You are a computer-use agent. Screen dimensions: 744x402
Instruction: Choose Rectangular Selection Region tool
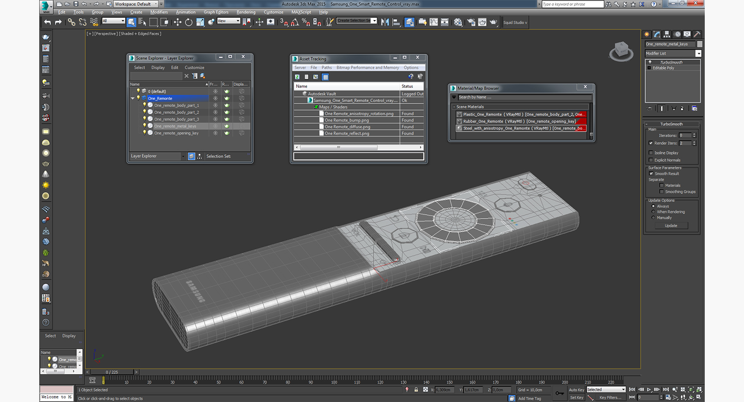[x=153, y=22]
